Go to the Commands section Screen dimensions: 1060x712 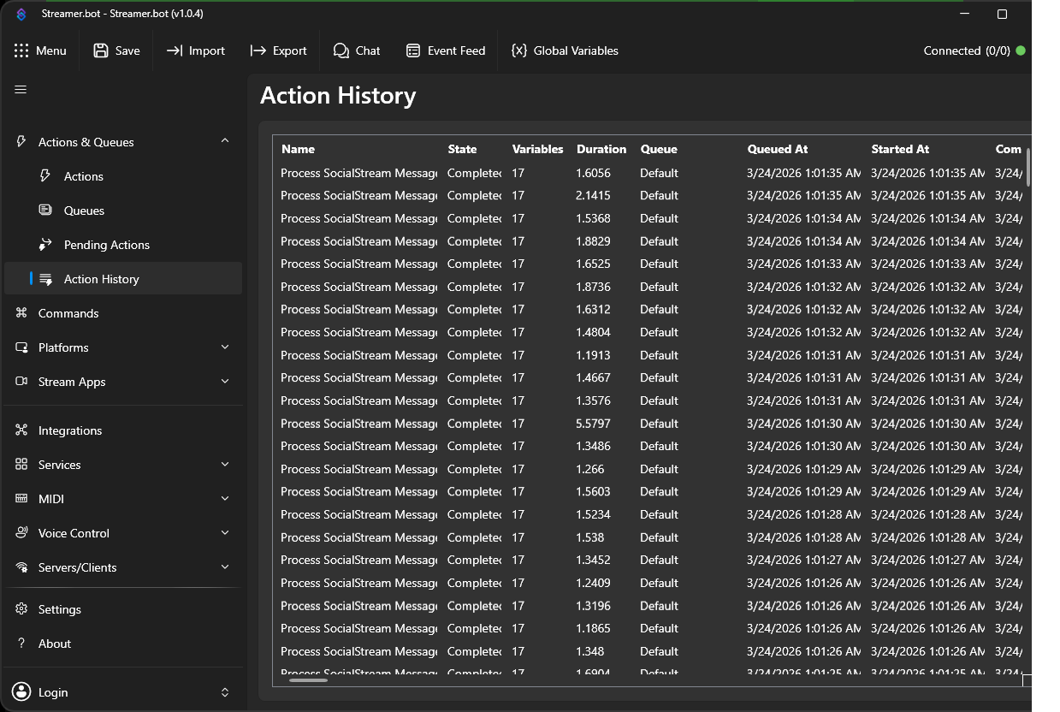click(66, 312)
